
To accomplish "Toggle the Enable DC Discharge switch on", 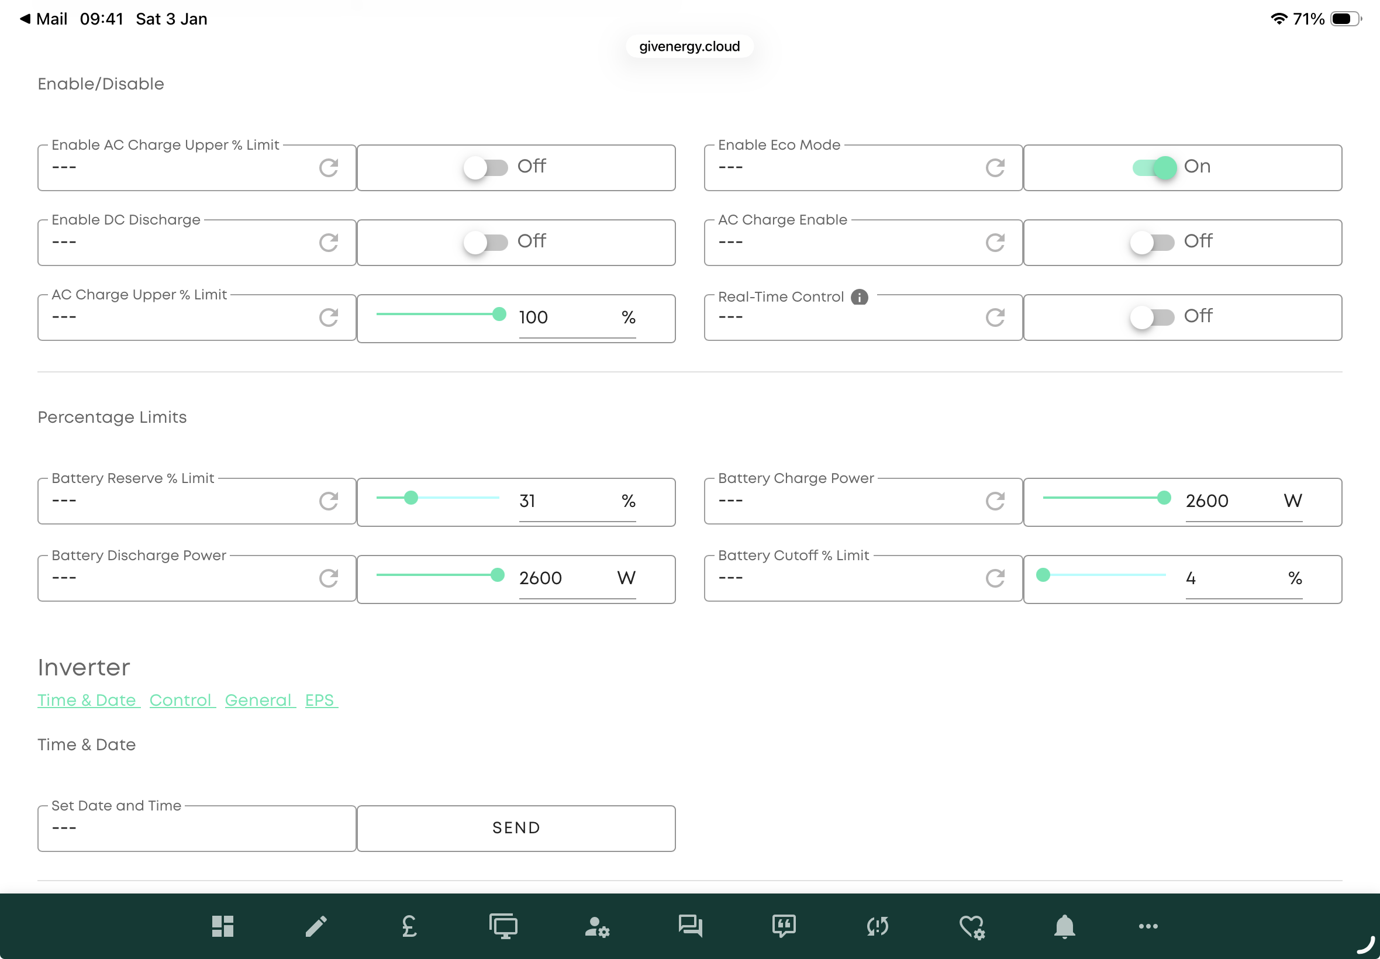I will [485, 242].
